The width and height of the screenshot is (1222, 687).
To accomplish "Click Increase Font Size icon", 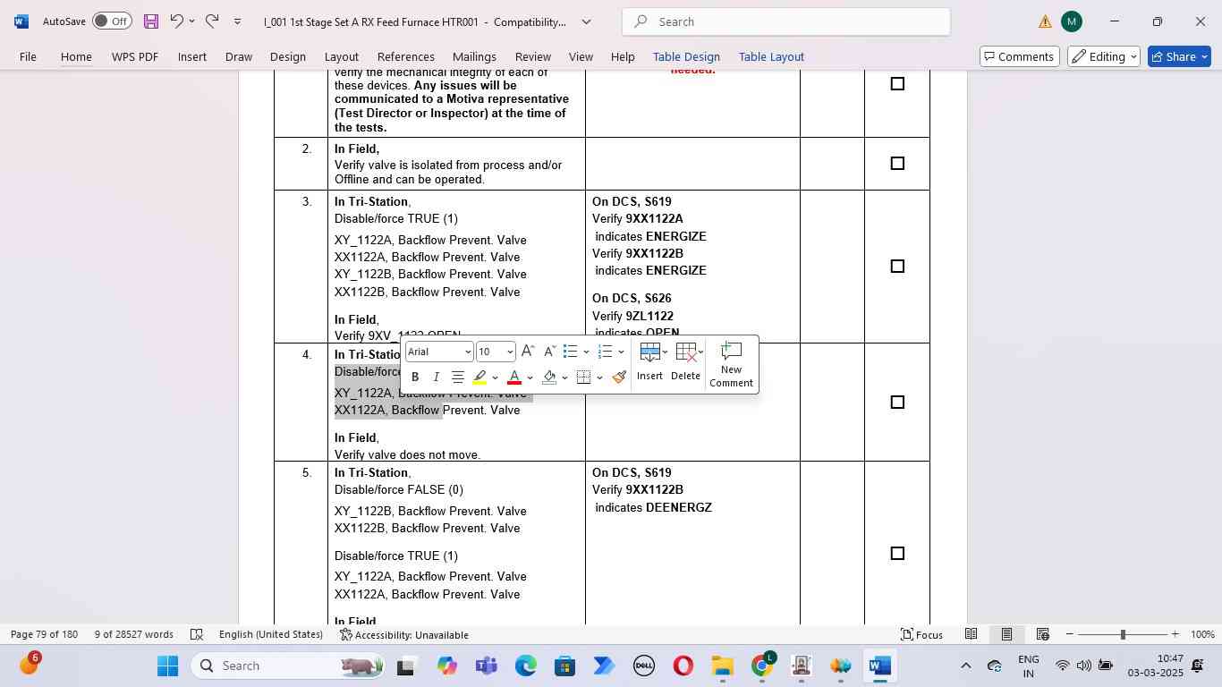I will [x=528, y=352].
